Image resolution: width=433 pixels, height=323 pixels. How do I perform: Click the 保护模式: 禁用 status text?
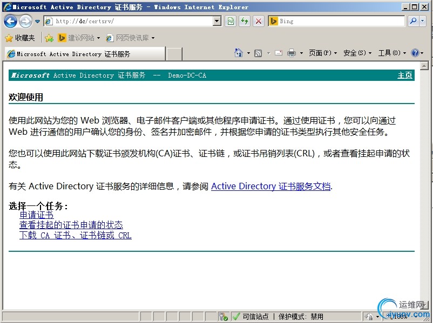tap(301, 317)
